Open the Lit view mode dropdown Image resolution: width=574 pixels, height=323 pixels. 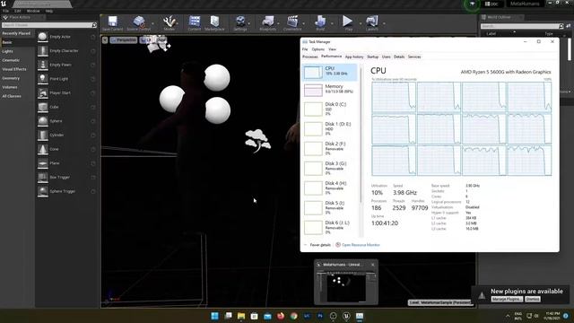[x=145, y=39]
